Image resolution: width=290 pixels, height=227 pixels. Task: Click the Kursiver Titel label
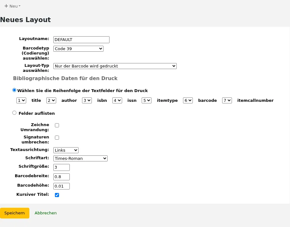[x=33, y=195]
